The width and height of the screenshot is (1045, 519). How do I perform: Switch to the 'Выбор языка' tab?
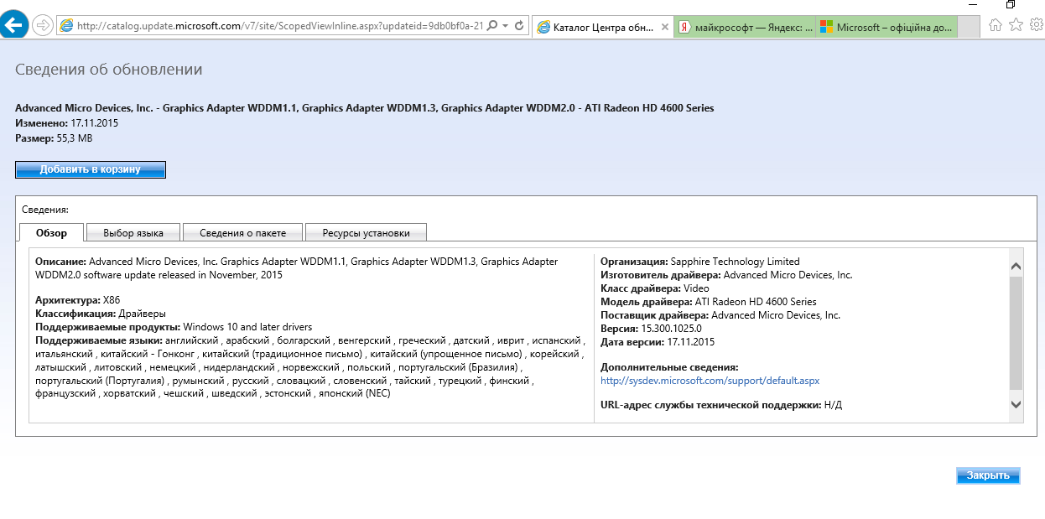133,233
